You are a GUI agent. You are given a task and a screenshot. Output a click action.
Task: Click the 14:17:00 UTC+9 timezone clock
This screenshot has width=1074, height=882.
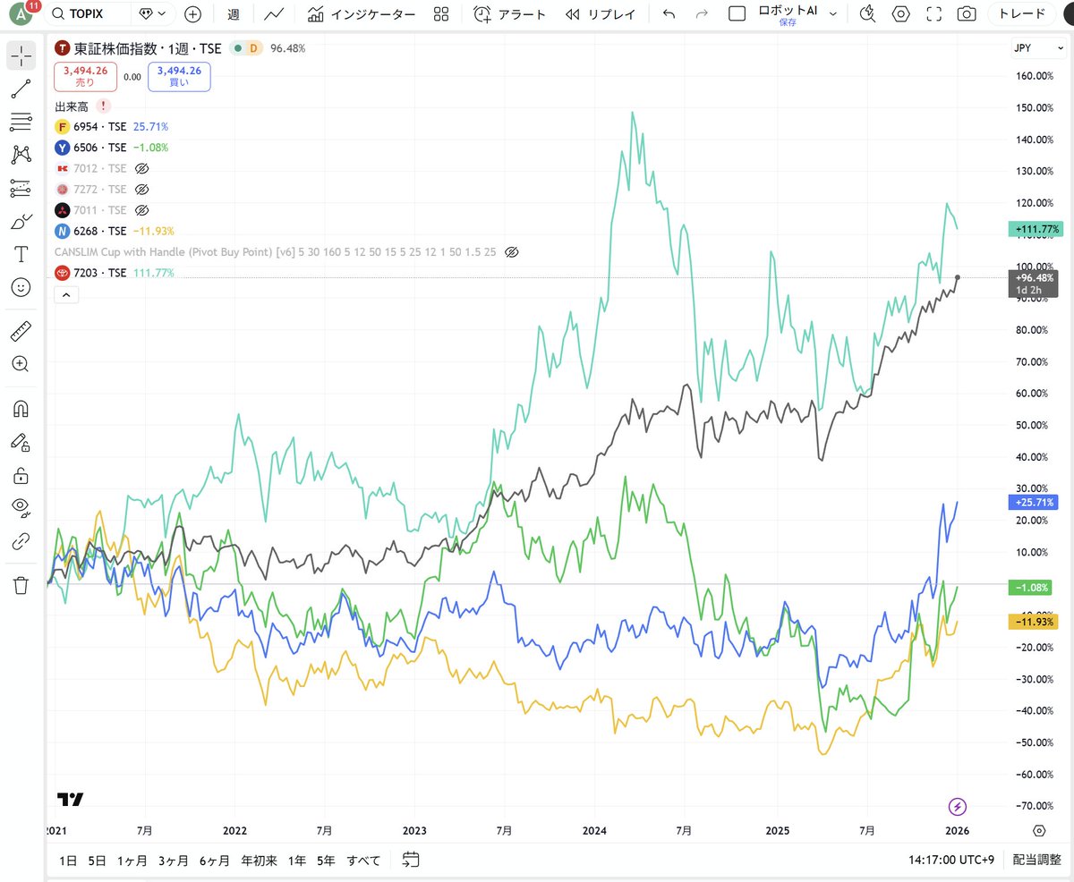[x=950, y=861]
